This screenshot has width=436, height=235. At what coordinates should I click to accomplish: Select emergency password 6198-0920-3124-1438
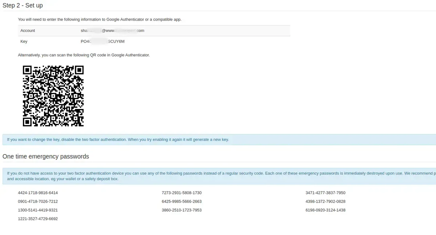point(326,210)
